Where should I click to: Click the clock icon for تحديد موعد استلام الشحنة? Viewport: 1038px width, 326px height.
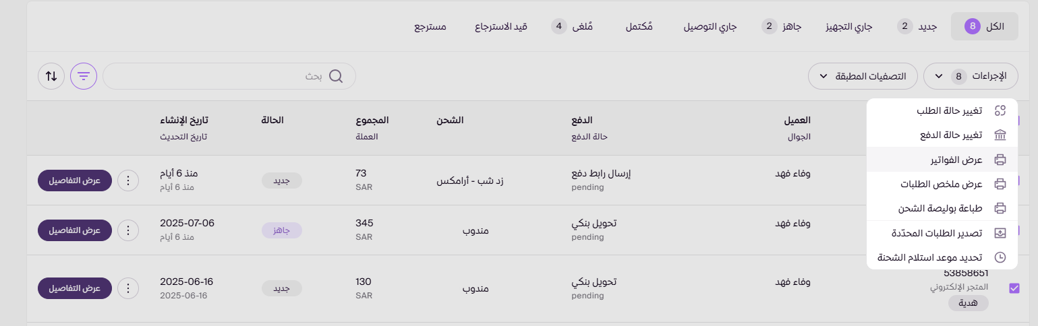[x=1000, y=257]
